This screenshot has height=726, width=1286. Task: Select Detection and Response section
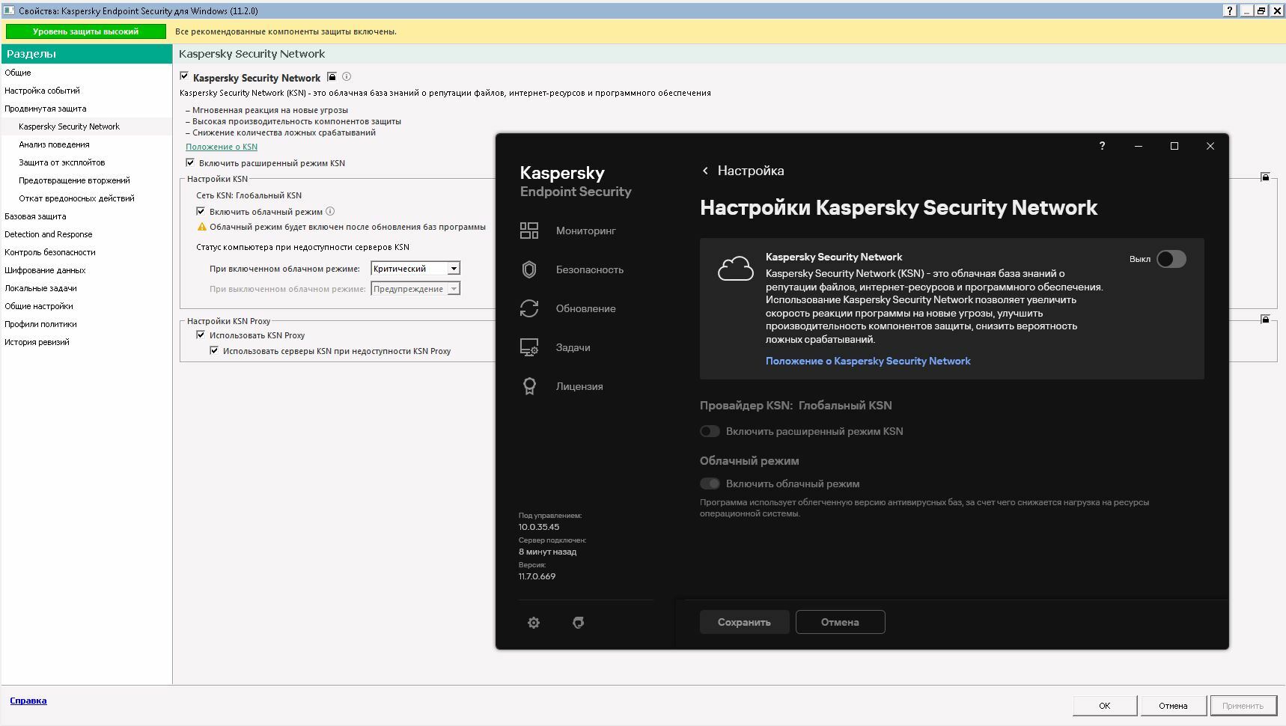pos(49,234)
